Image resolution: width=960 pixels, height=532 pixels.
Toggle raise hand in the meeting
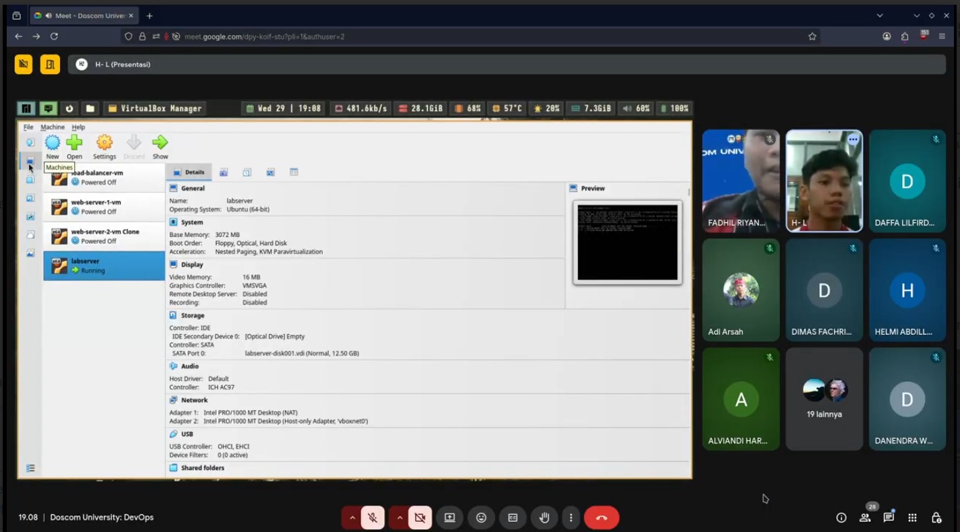[544, 518]
